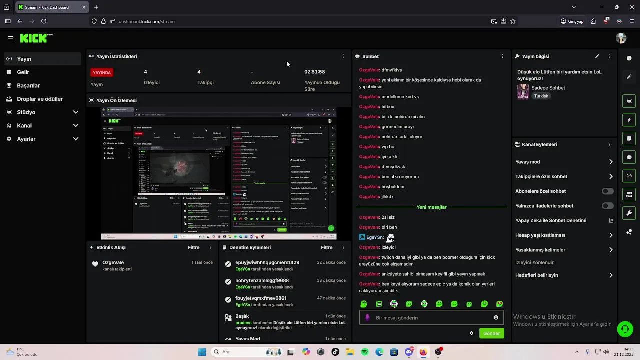Click the green headset support button
The image size is (640, 360).
(624, 329)
